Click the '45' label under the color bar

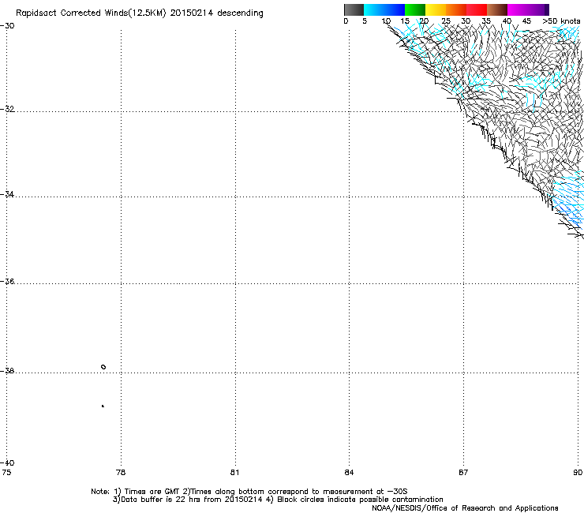pos(526,21)
